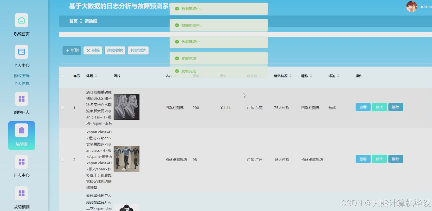Click 查看 button for row 1
Viewport: 432px width, 211px height.
[x=363, y=107]
